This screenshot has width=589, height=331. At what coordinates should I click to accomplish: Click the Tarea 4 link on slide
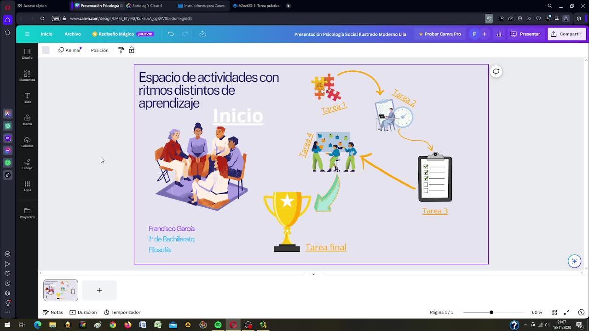tap(306, 145)
